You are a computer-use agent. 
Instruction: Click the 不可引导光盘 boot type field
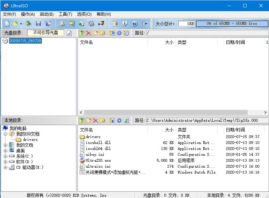45,33
